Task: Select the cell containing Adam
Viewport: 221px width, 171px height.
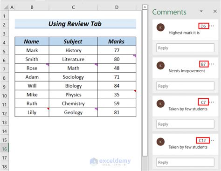Action: point(32,77)
